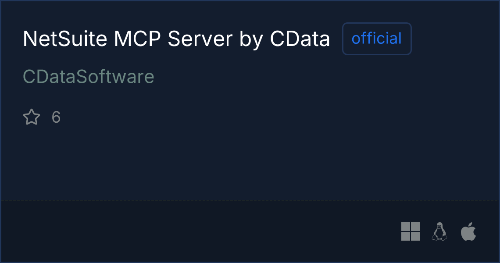The image size is (500, 263).
Task: Click the blue official badge
Action: pyautogui.click(x=377, y=39)
